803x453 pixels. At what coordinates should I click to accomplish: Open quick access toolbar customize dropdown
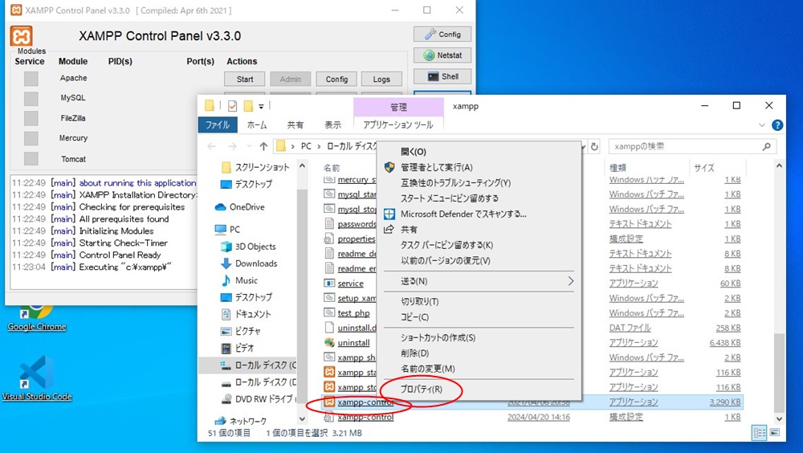pyautogui.click(x=261, y=106)
